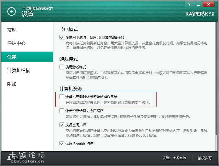
Task: Open the 保护中心 settings section
Action: click(x=27, y=43)
